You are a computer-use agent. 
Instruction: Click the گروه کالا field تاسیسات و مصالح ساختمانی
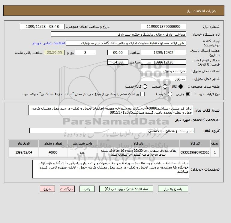click(x=112, y=131)
